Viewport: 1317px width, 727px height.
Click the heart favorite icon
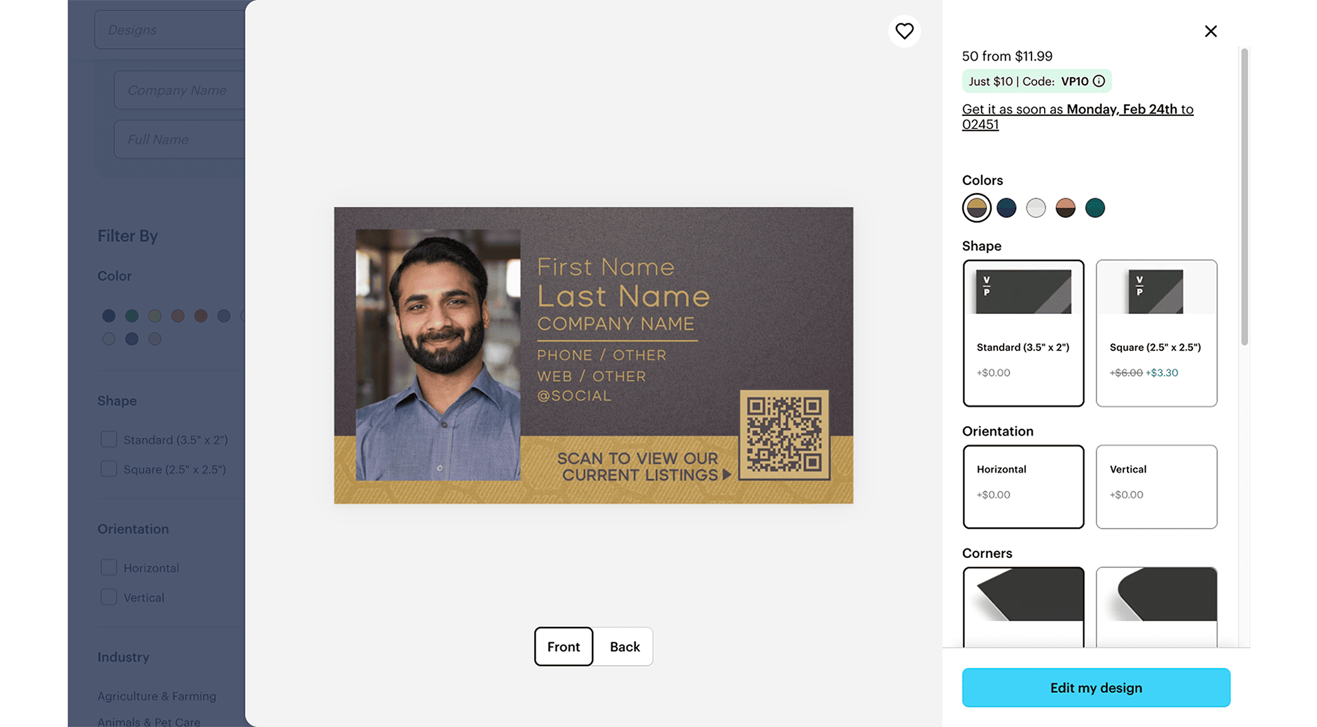point(904,31)
